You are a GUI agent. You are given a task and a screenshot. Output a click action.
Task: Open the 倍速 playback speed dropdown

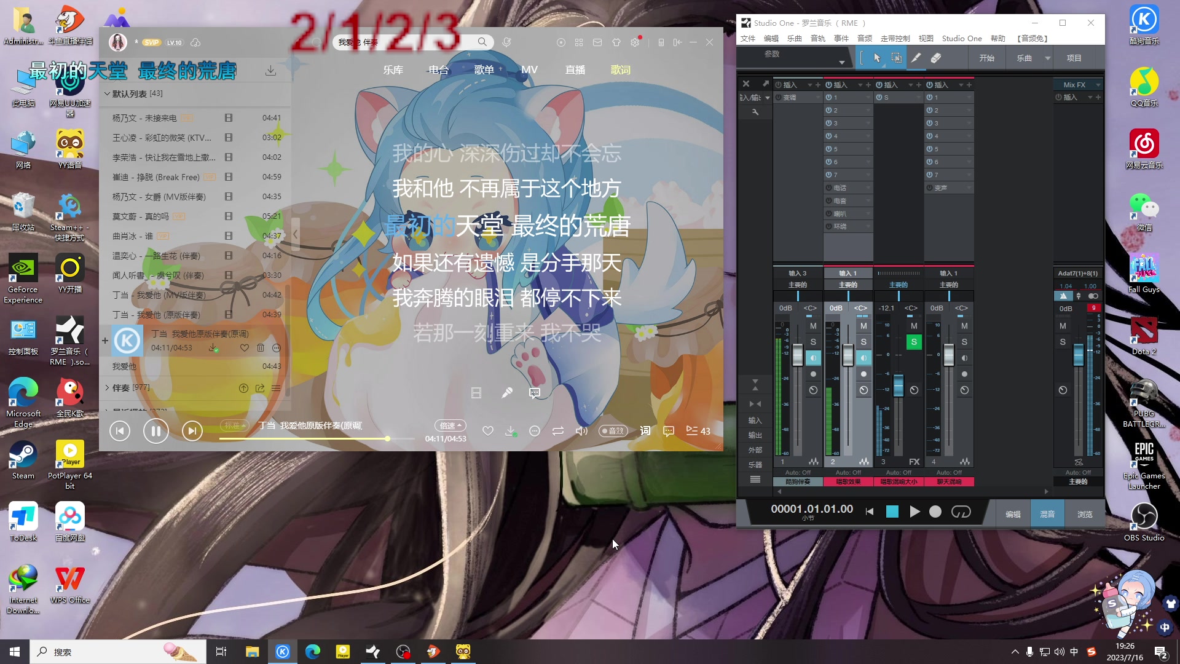(450, 425)
